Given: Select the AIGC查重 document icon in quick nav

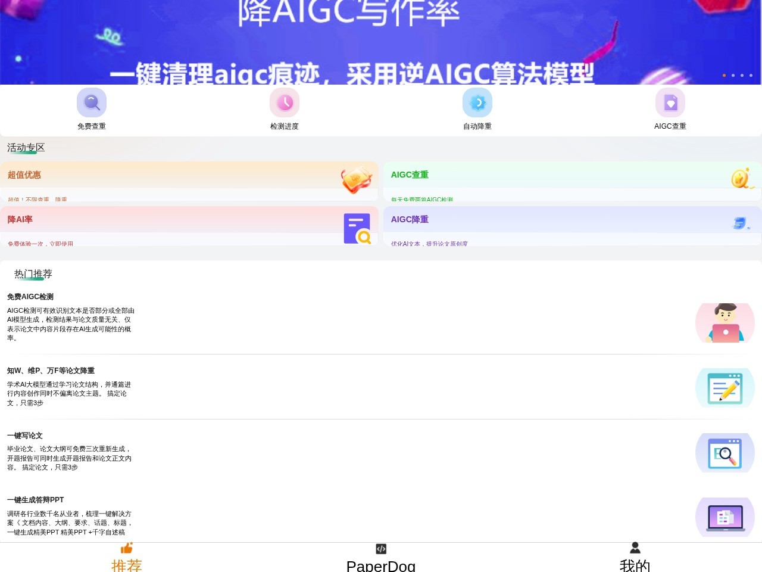Looking at the screenshot, I should pyautogui.click(x=670, y=102).
